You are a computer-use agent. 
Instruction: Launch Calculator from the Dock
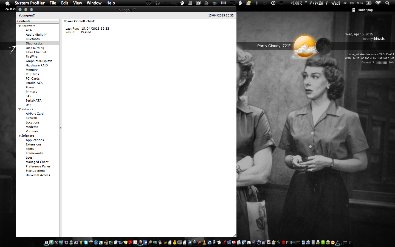pyautogui.click(x=313, y=242)
